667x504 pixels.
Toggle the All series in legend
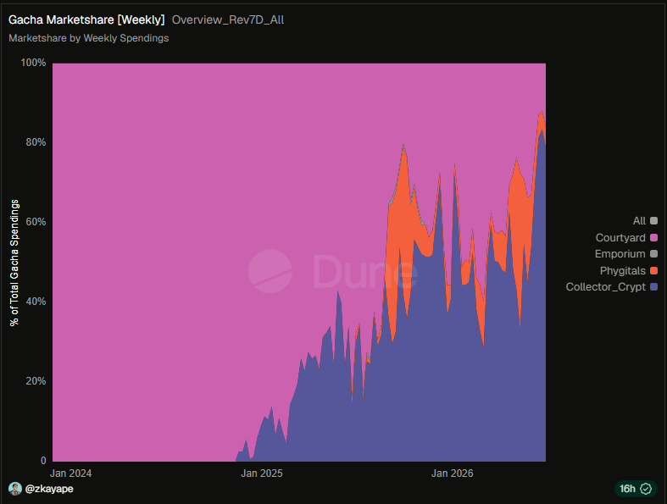[x=645, y=221]
